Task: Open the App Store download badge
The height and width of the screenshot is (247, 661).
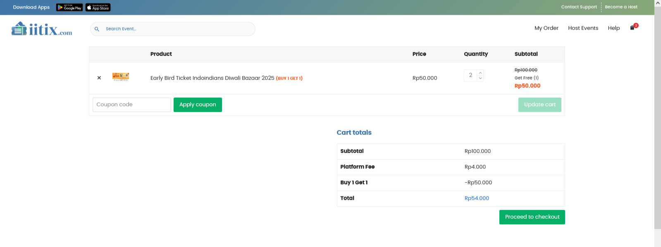Action: 98,7
